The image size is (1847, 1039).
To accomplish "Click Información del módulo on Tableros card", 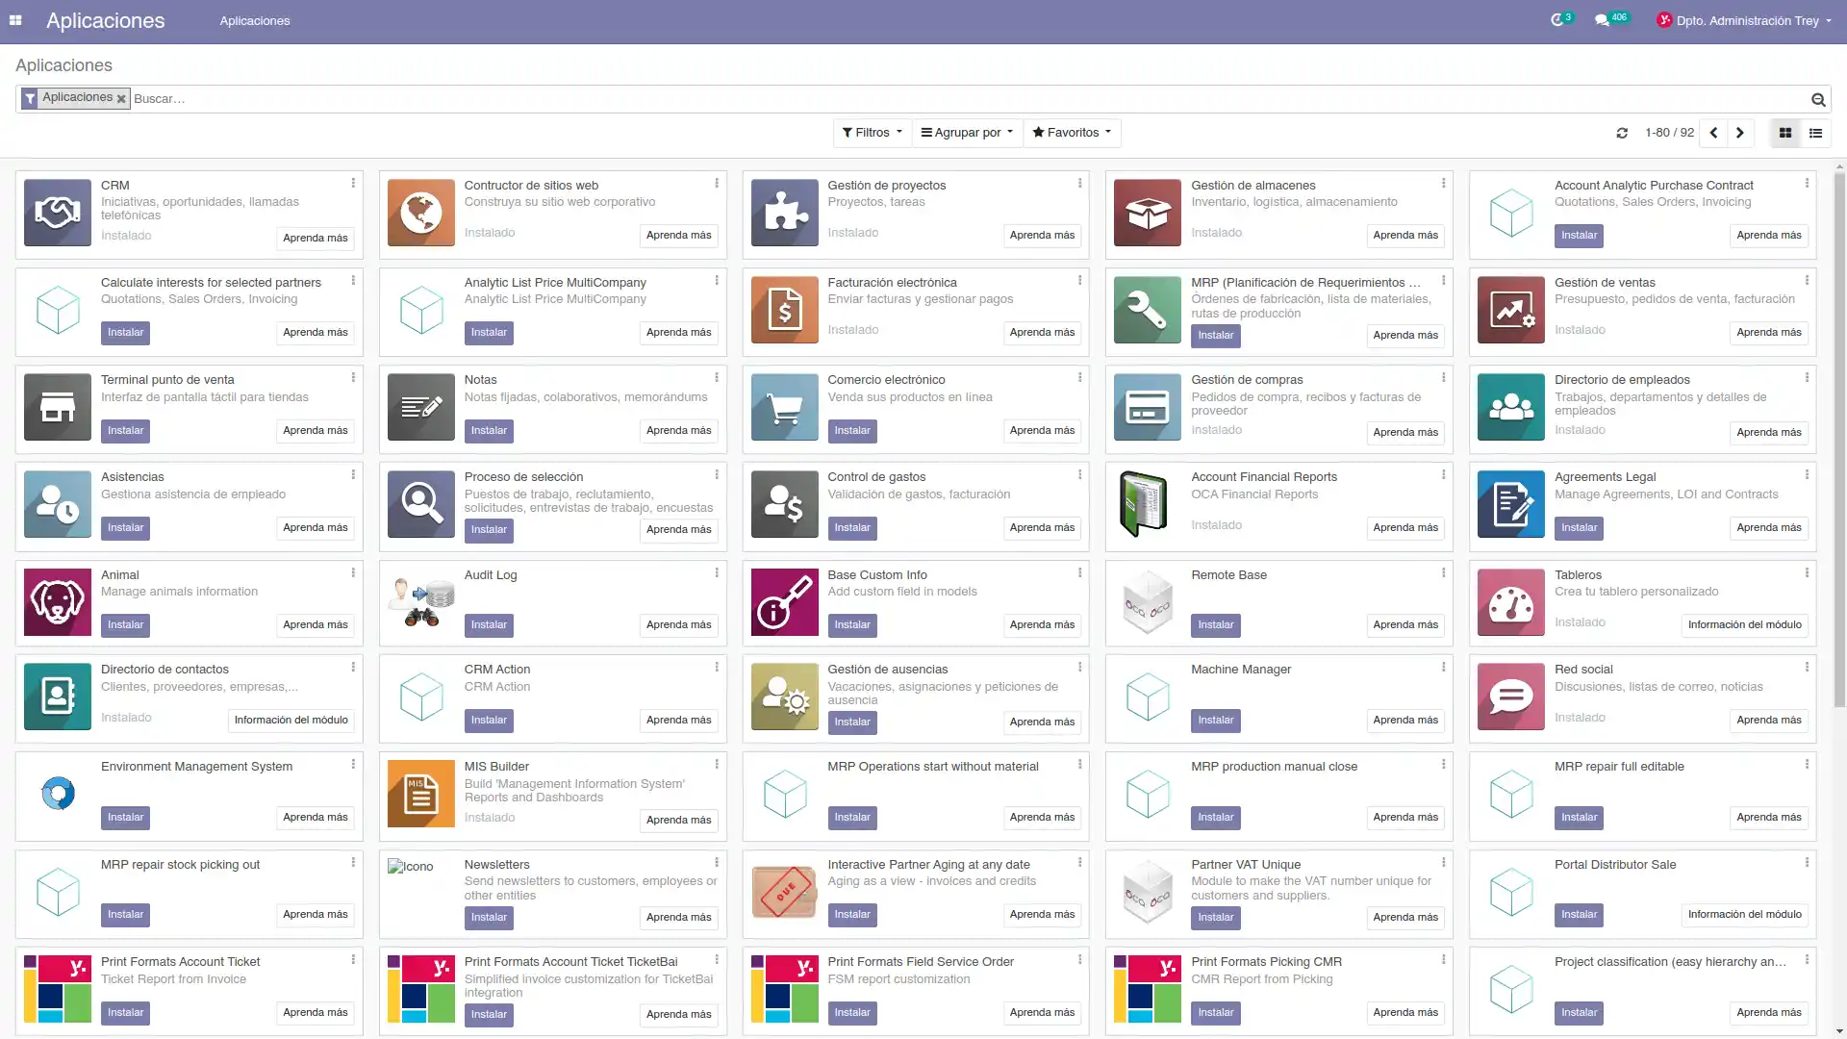I will tap(1744, 624).
